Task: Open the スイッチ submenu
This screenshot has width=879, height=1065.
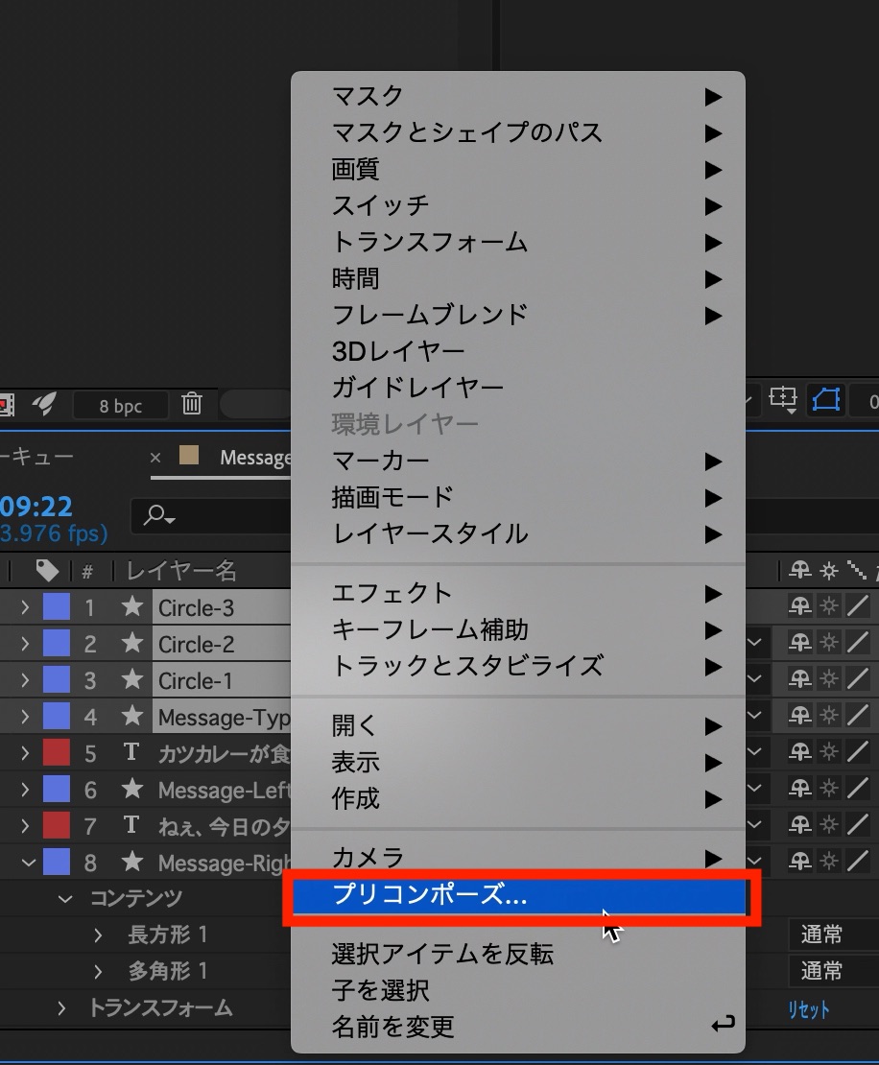Action: click(x=517, y=205)
